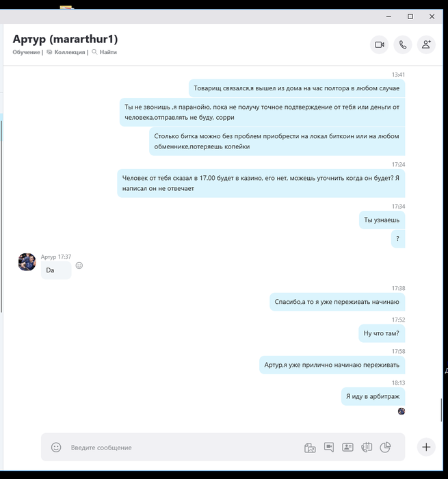This screenshot has height=479, width=448.
Task: Click the Schedule a call icon
Action: 367,448
